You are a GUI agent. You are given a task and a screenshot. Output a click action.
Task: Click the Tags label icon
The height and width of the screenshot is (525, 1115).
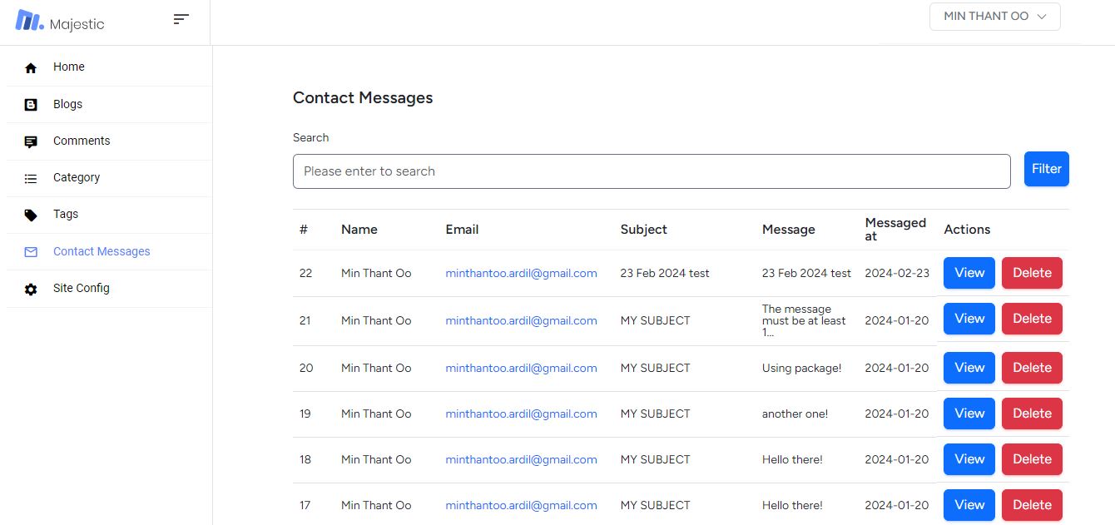coord(31,215)
